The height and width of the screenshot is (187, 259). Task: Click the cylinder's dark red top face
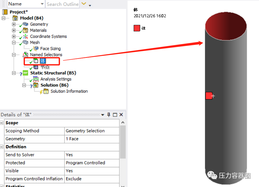pyautogui.click(x=226, y=26)
